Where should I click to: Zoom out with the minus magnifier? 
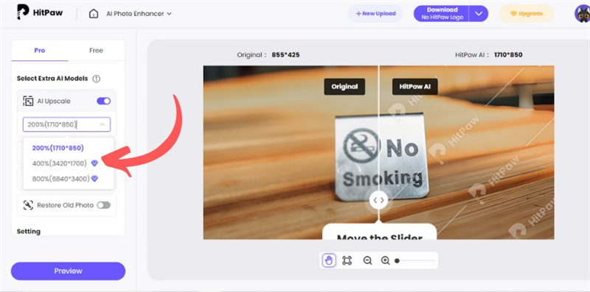tap(367, 260)
